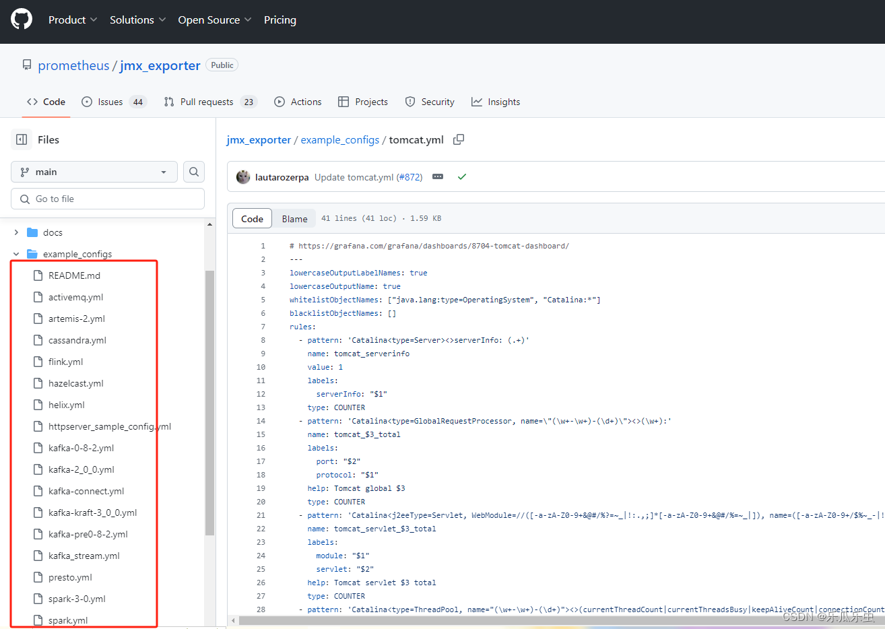
Task: Open httpserver_sample_config.yml in file tree
Action: (110, 426)
